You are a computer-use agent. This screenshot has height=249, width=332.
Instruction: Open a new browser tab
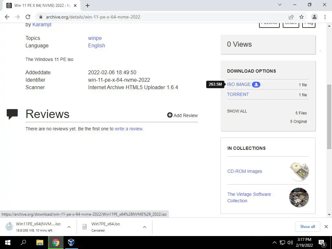click(x=88, y=6)
